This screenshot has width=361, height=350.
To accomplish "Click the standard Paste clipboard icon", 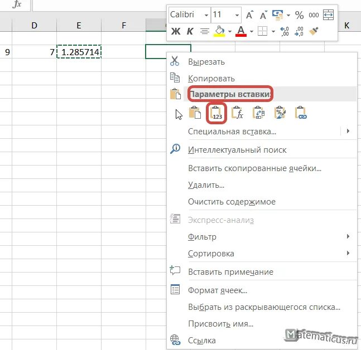I will click(195, 113).
